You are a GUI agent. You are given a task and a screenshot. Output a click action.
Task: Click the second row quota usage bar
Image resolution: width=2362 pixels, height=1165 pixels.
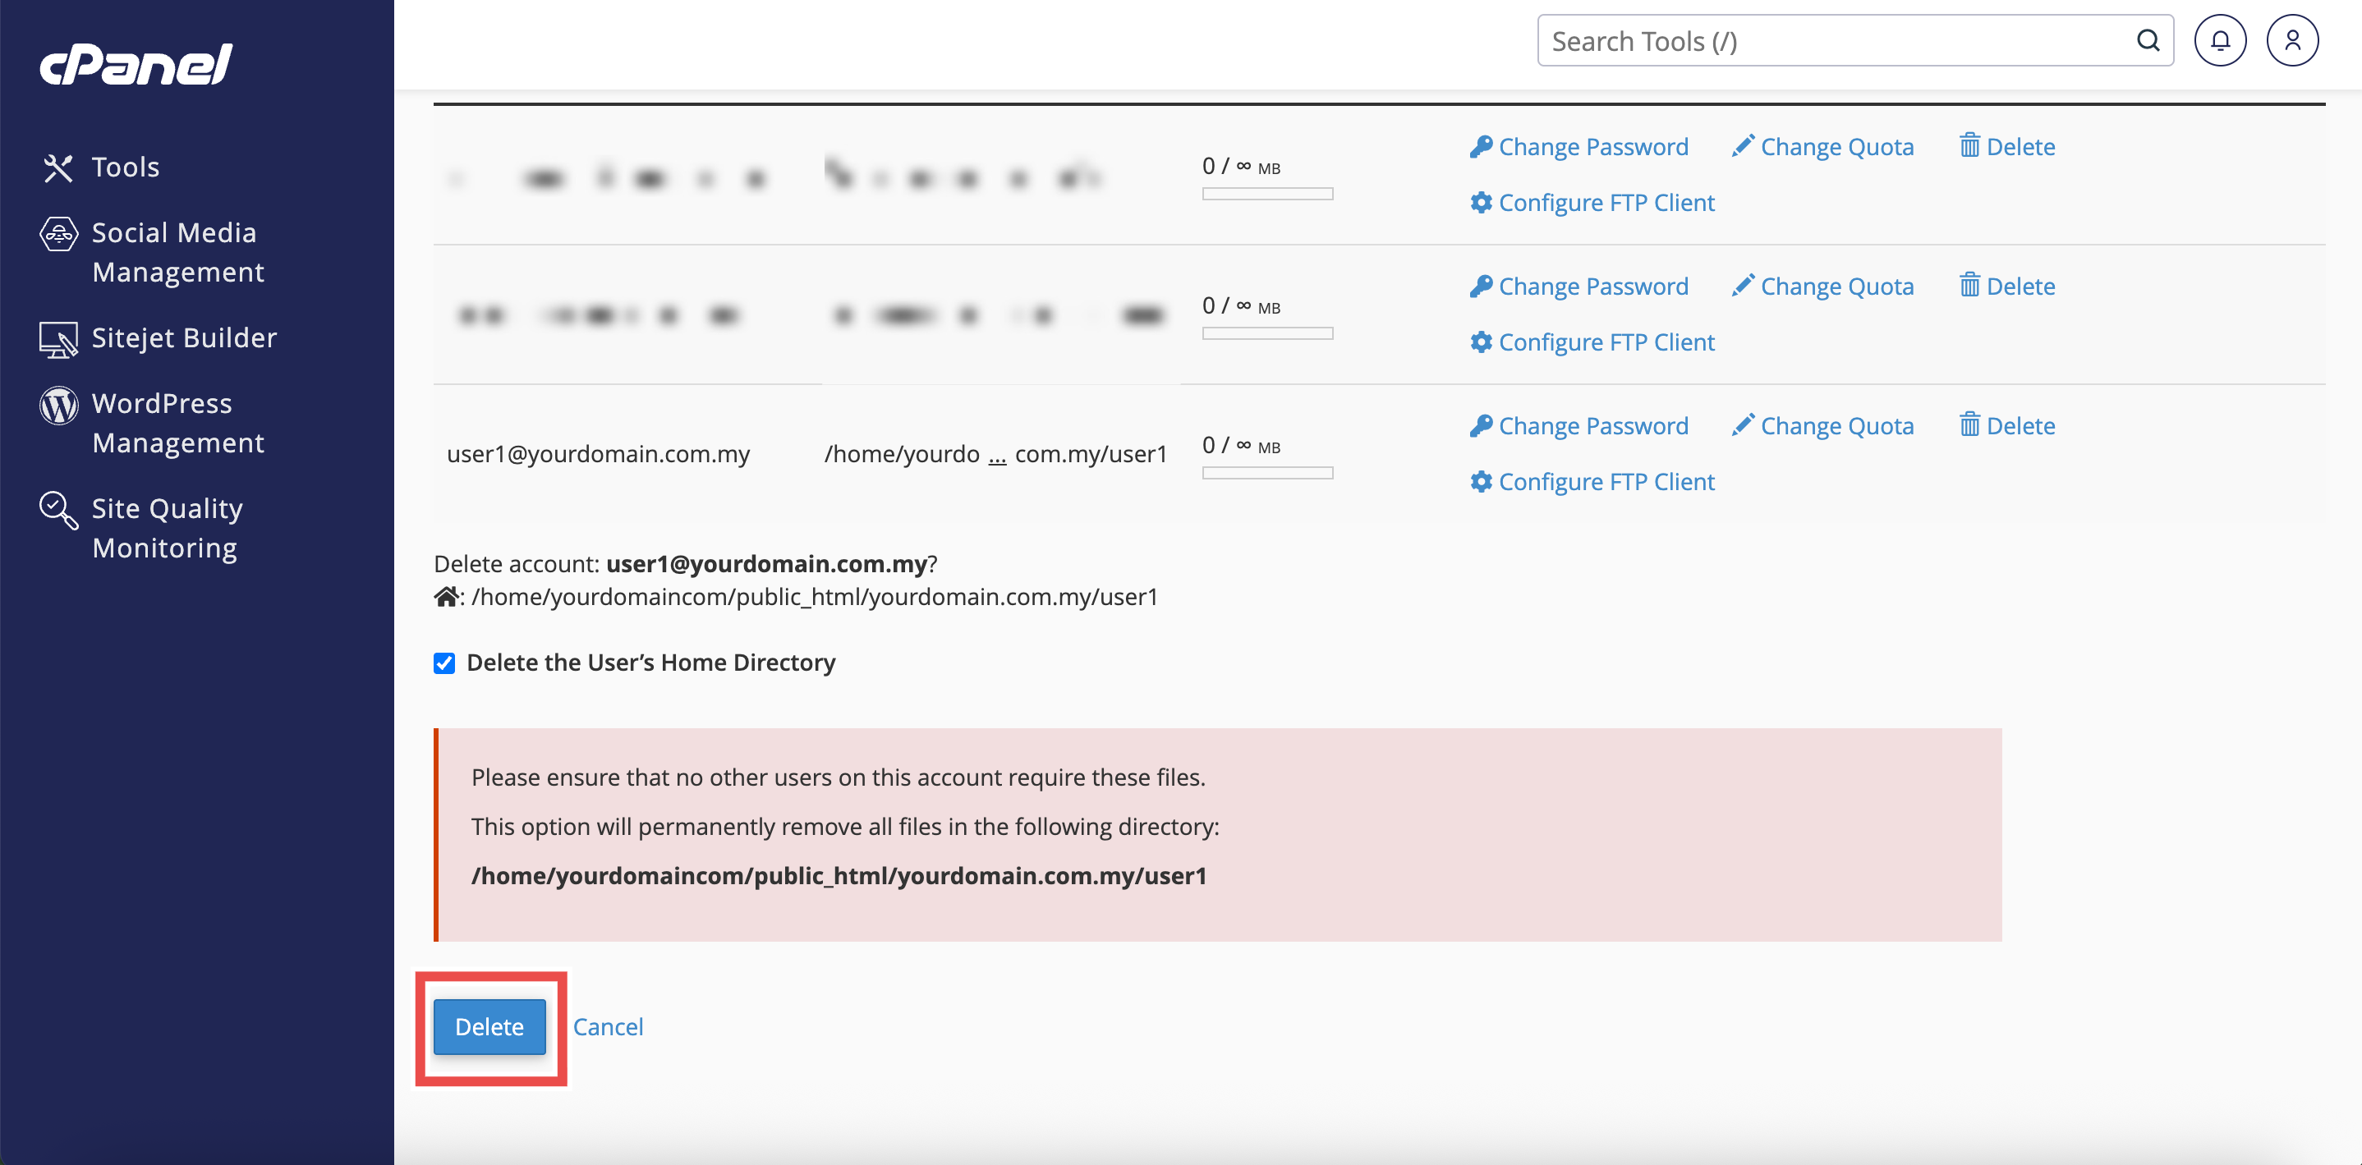[x=1267, y=333]
